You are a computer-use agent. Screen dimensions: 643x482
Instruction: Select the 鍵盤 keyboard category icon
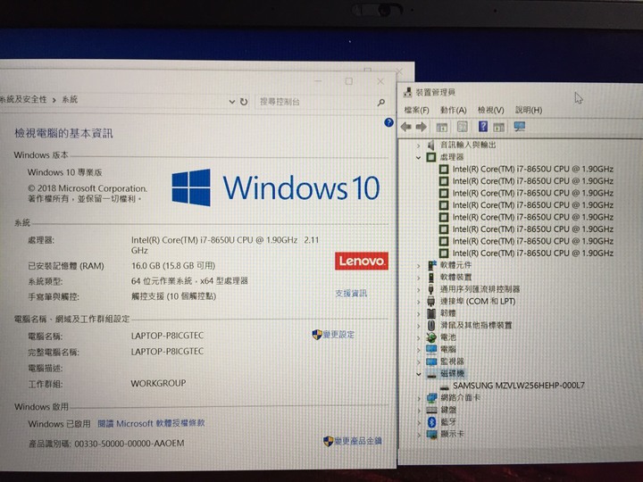click(x=431, y=410)
